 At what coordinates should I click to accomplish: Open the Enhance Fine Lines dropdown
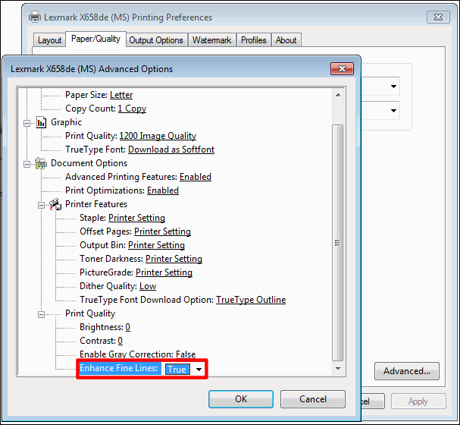point(199,370)
